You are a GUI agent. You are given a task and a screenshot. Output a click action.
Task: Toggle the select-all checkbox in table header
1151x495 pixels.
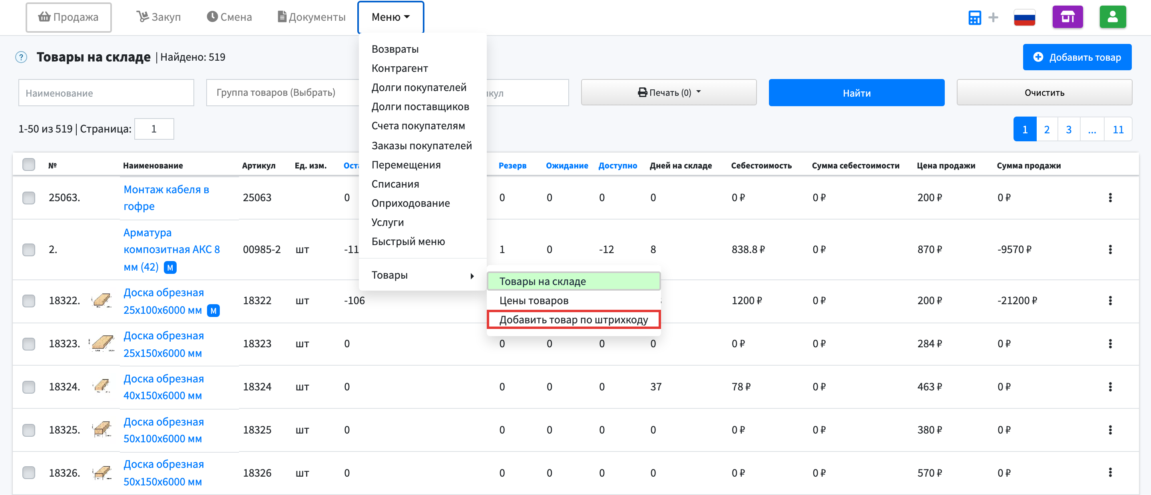coord(29,165)
